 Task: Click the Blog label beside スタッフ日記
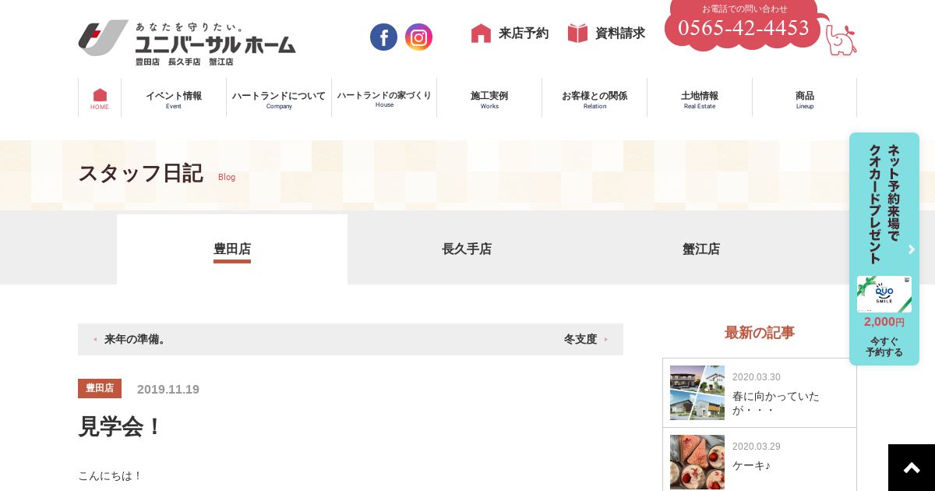[x=227, y=177]
